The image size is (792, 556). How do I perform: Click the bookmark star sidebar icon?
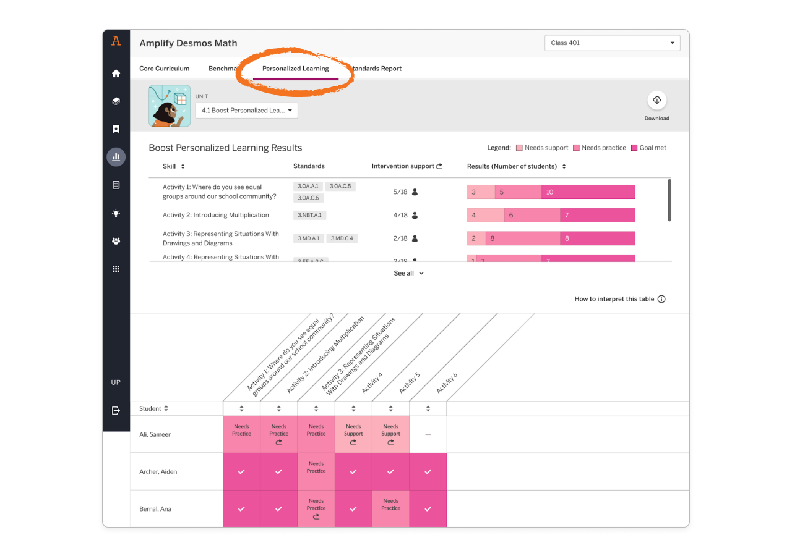116,129
